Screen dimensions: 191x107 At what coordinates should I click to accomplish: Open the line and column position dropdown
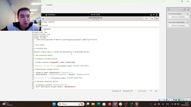(x=145, y=91)
